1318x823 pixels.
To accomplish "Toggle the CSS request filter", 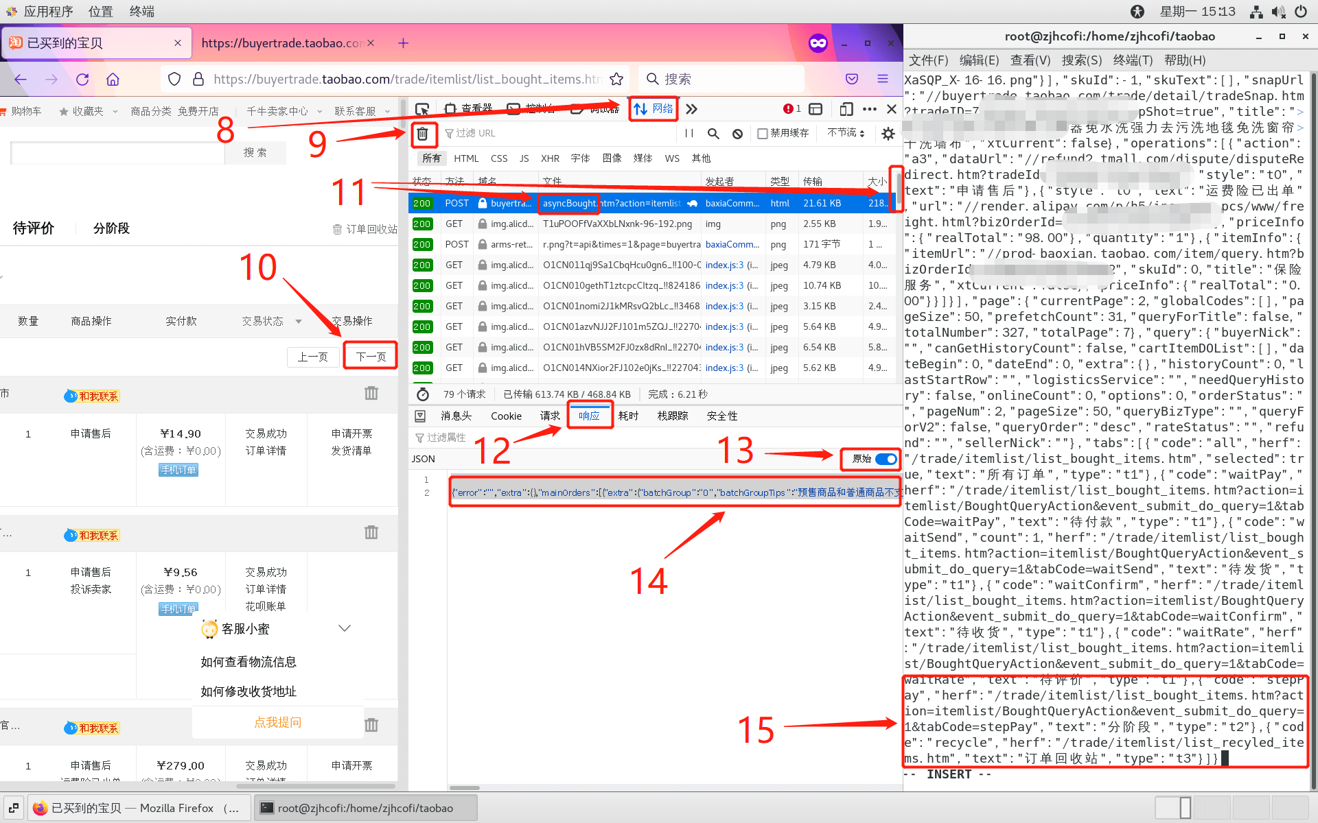I will [499, 158].
